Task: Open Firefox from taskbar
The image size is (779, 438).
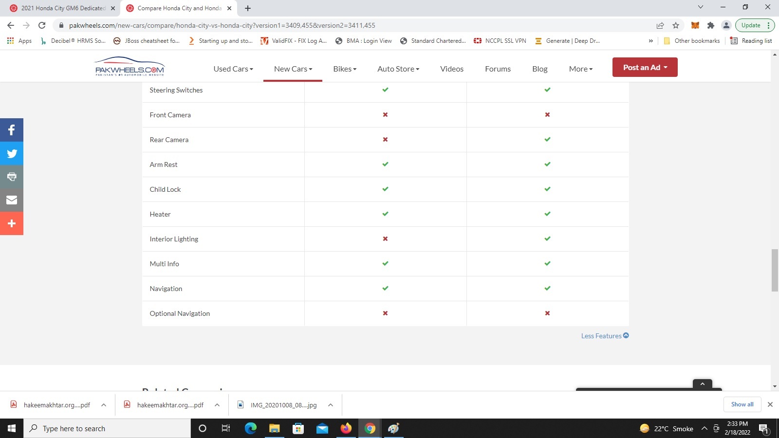Action: (x=346, y=428)
